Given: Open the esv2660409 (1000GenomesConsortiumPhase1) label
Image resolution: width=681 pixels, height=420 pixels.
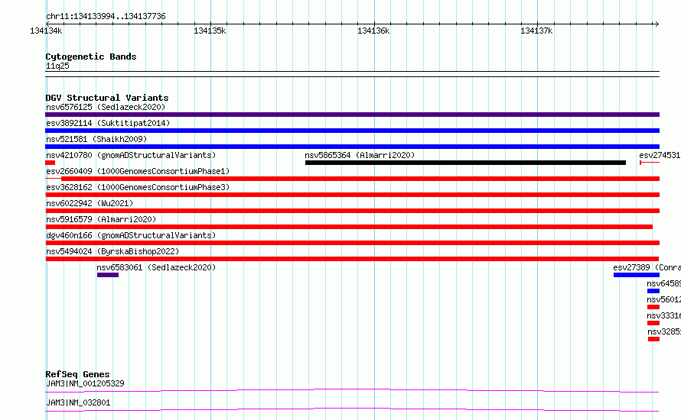Looking at the screenshot, I should pyautogui.click(x=138, y=171).
